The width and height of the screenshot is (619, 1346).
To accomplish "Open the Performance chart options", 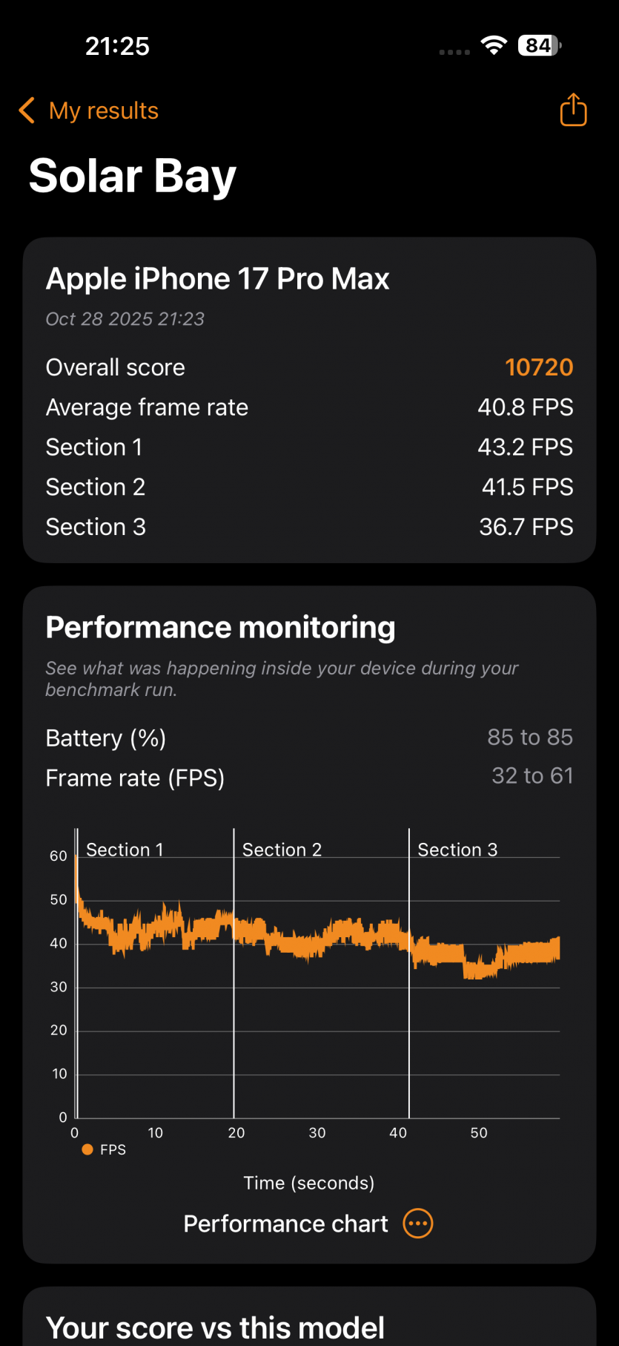I will pos(285,1224).
